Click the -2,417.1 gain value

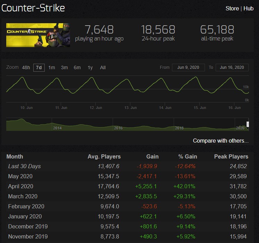[x=147, y=177]
